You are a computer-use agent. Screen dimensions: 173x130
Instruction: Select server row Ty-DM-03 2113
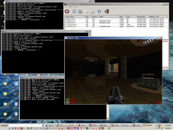tap(116, 21)
